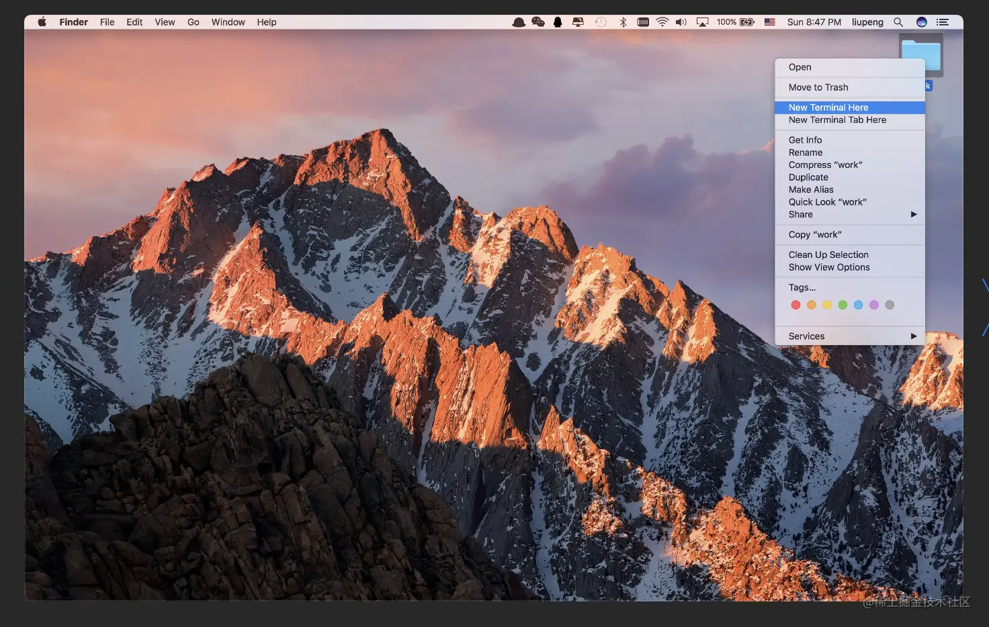The width and height of the screenshot is (989, 627).
Task: Apply the red tag color
Action: click(795, 305)
